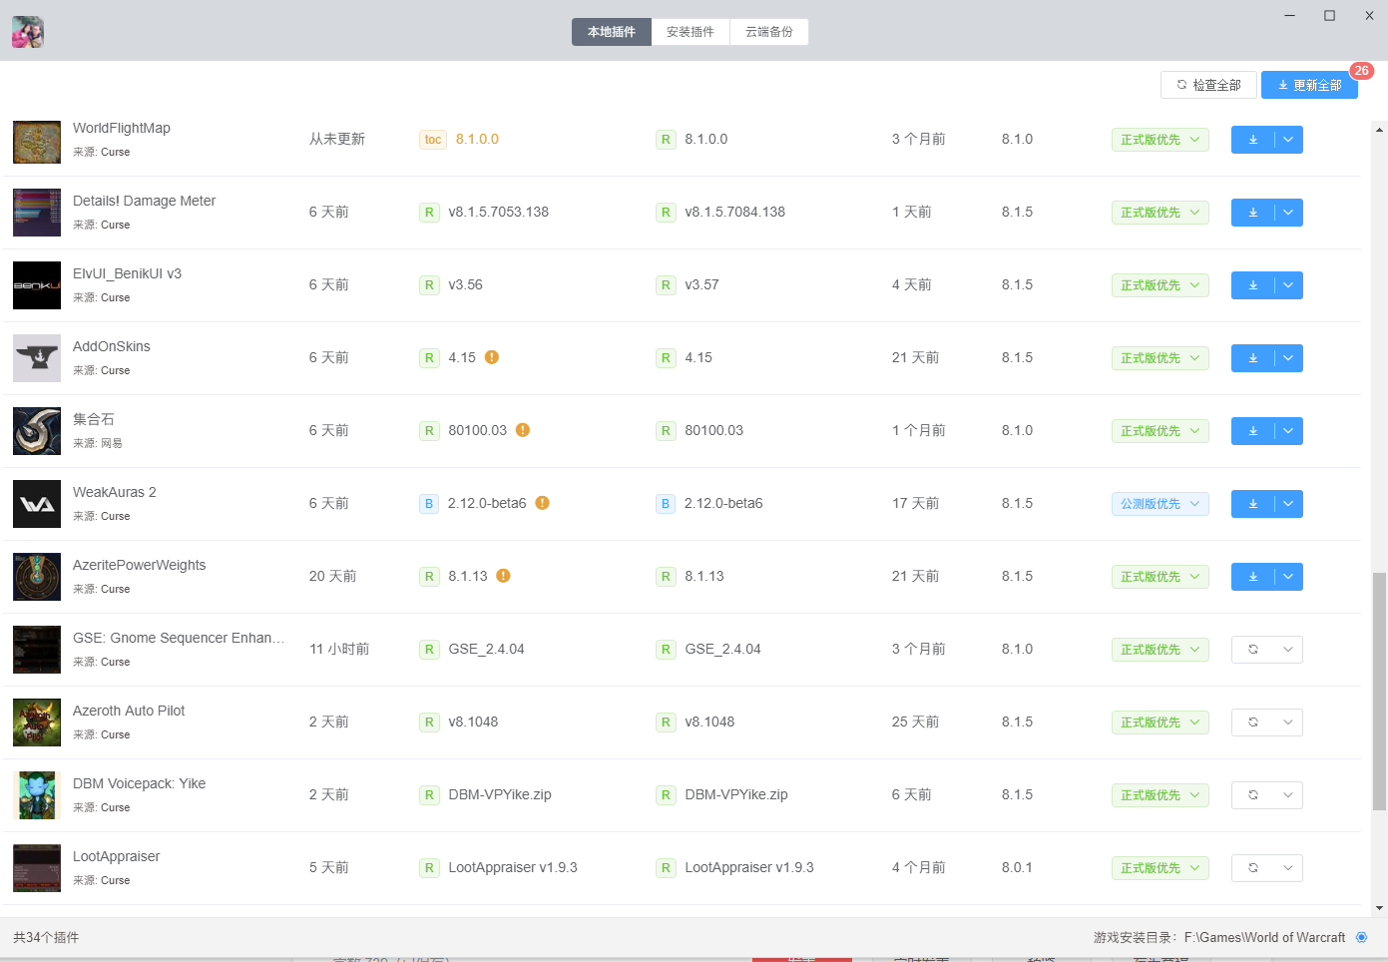Open Azeroth Auto Pilot addon name

coord(129,711)
